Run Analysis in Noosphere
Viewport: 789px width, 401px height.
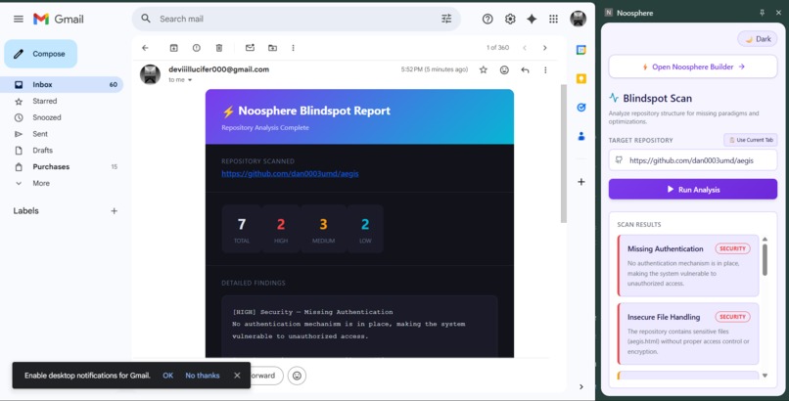tap(693, 190)
